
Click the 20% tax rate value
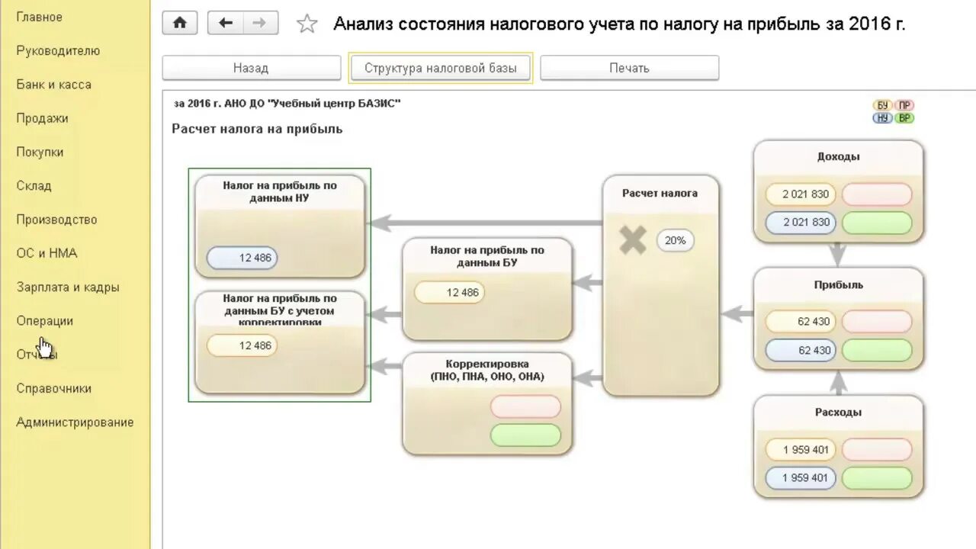pos(675,241)
